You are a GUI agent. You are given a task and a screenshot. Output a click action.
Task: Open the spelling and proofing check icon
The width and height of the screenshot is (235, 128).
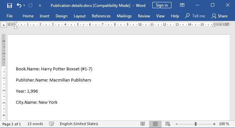52,124
